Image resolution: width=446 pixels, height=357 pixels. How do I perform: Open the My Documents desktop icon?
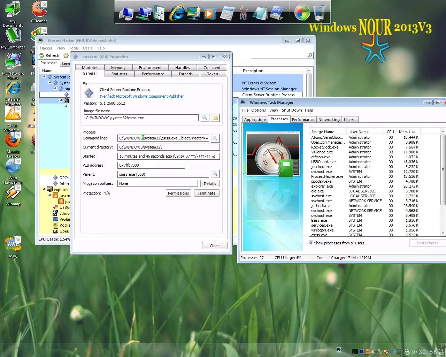pos(13,14)
